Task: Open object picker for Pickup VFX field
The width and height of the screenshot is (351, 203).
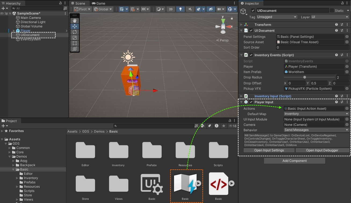Action: (347, 88)
